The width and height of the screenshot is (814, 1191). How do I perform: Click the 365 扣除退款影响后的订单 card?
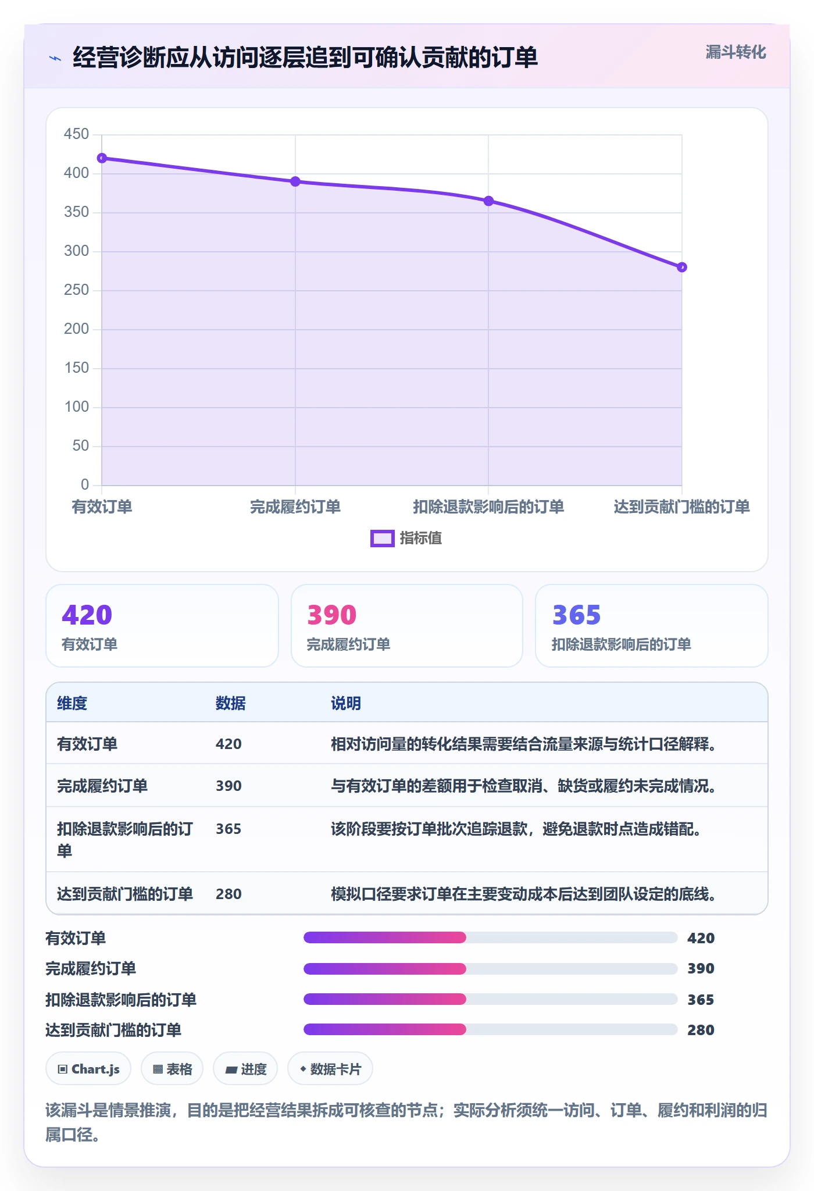point(652,626)
